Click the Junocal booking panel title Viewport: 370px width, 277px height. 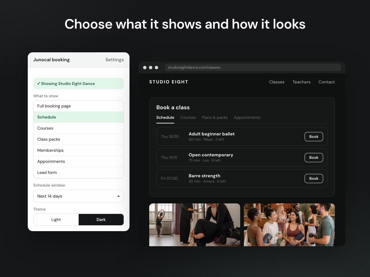[x=51, y=60]
